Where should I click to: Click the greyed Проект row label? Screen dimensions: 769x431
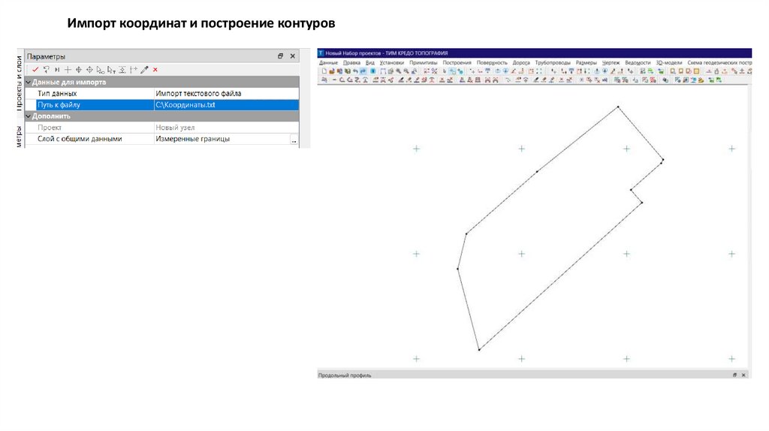click(x=49, y=128)
